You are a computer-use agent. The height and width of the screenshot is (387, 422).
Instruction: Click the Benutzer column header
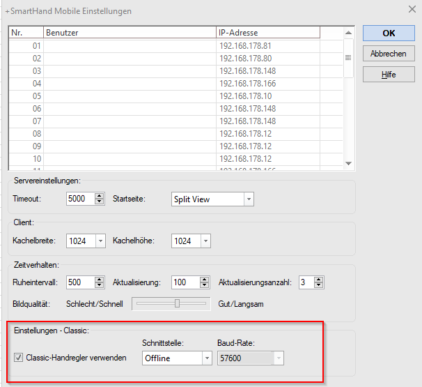coord(130,32)
